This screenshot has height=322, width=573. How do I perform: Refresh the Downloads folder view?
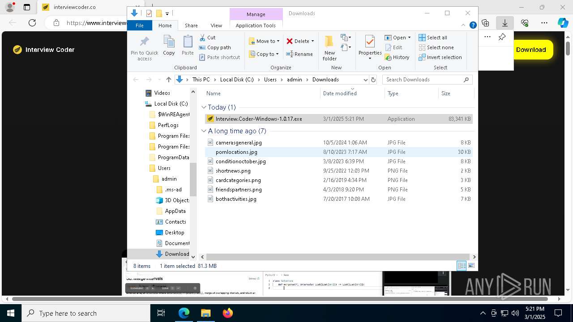pos(373,80)
